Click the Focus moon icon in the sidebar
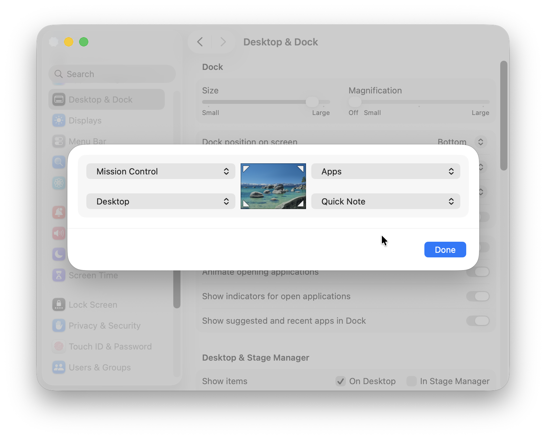Viewport: 546px width, 439px height. pyautogui.click(x=59, y=254)
